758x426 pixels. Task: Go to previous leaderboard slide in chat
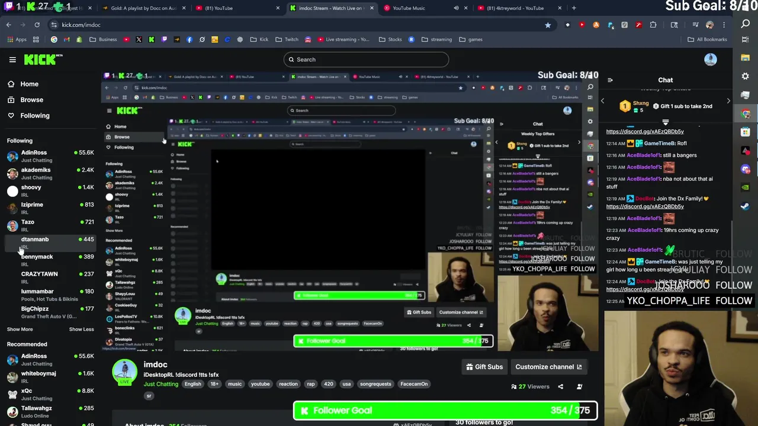pos(603,101)
